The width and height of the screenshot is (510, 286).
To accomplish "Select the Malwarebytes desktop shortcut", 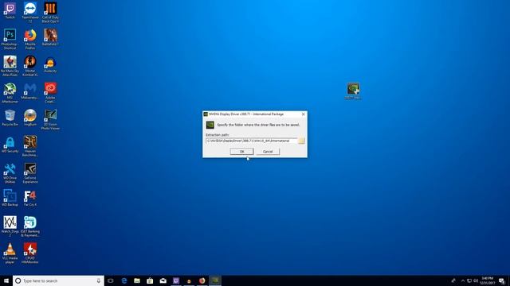I will coord(30,91).
